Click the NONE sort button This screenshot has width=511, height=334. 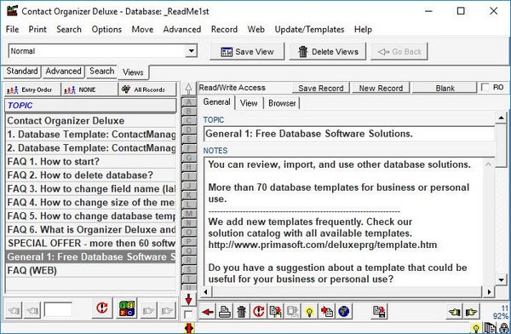[89, 90]
